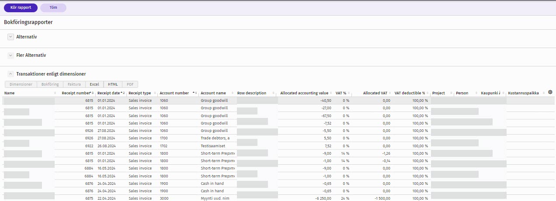Image resolution: width=556 pixels, height=201 pixels.
Task: Click accounting value -27,00
Action: point(326,108)
